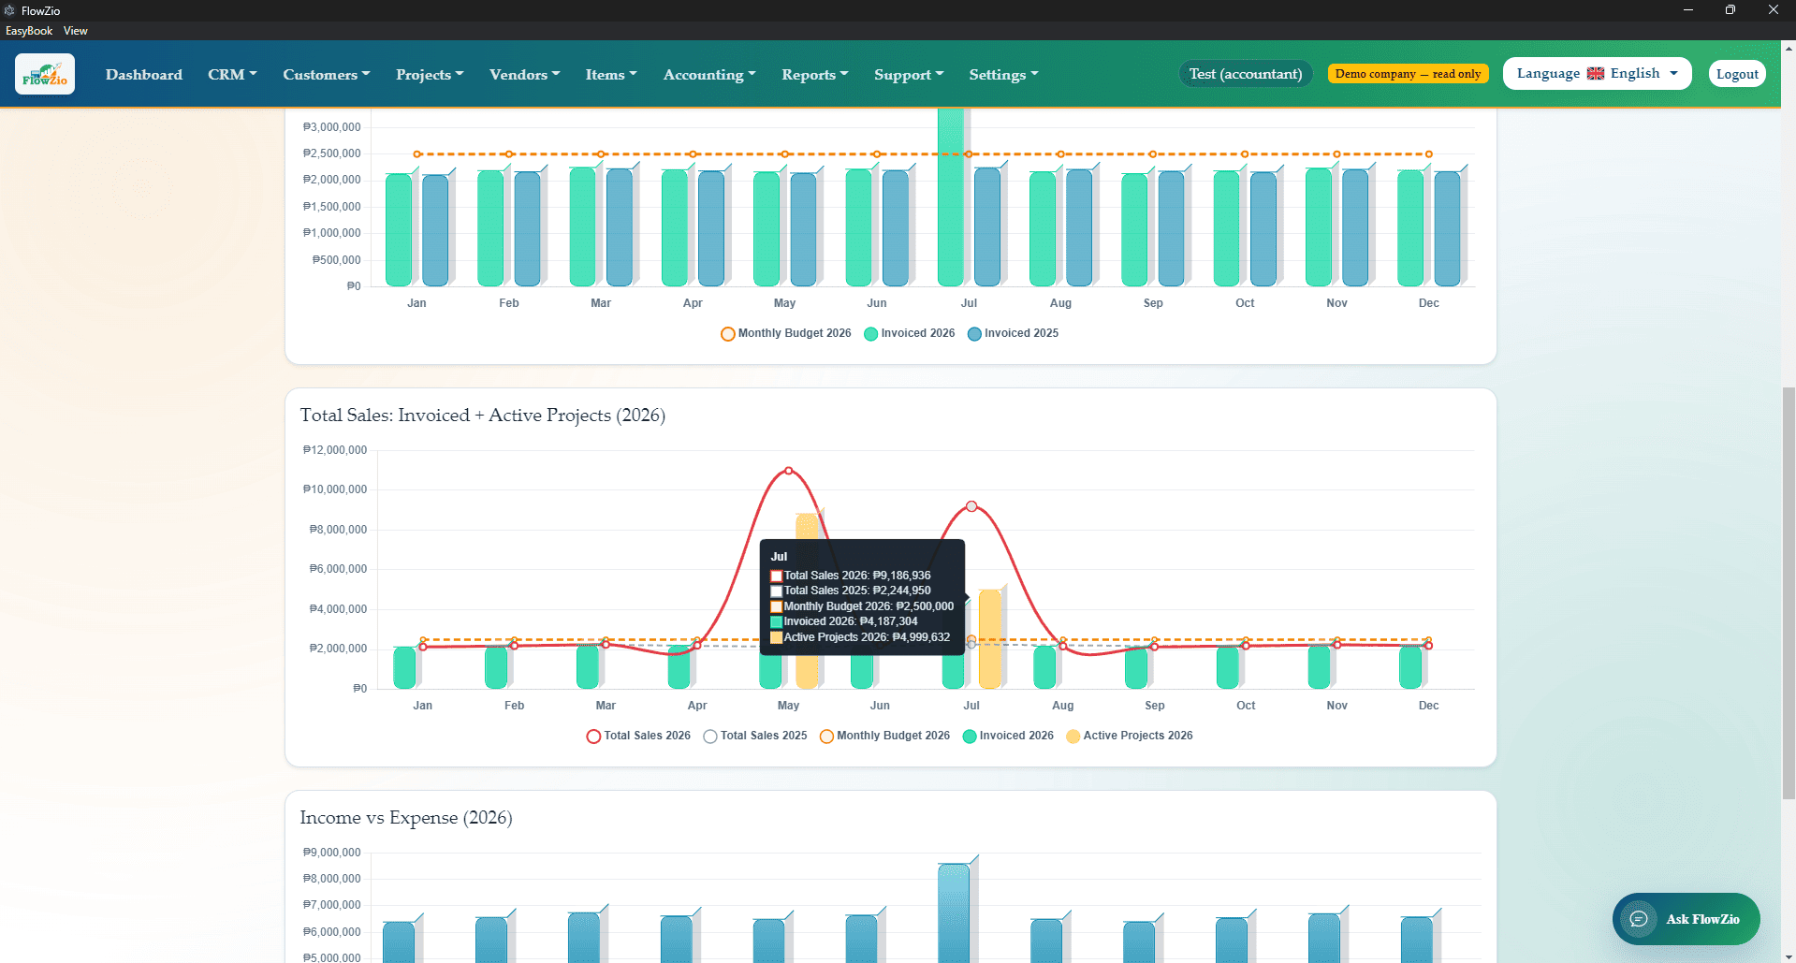Viewport: 1796px width, 963px height.
Task: Click the Jul Total Sales 2026 data point
Action: (x=971, y=506)
